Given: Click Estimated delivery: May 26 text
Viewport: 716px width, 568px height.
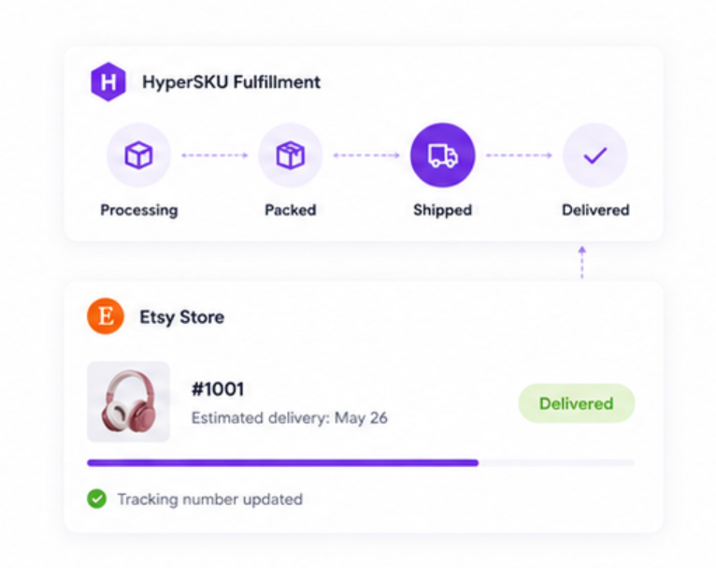Looking at the screenshot, I should click(x=290, y=418).
